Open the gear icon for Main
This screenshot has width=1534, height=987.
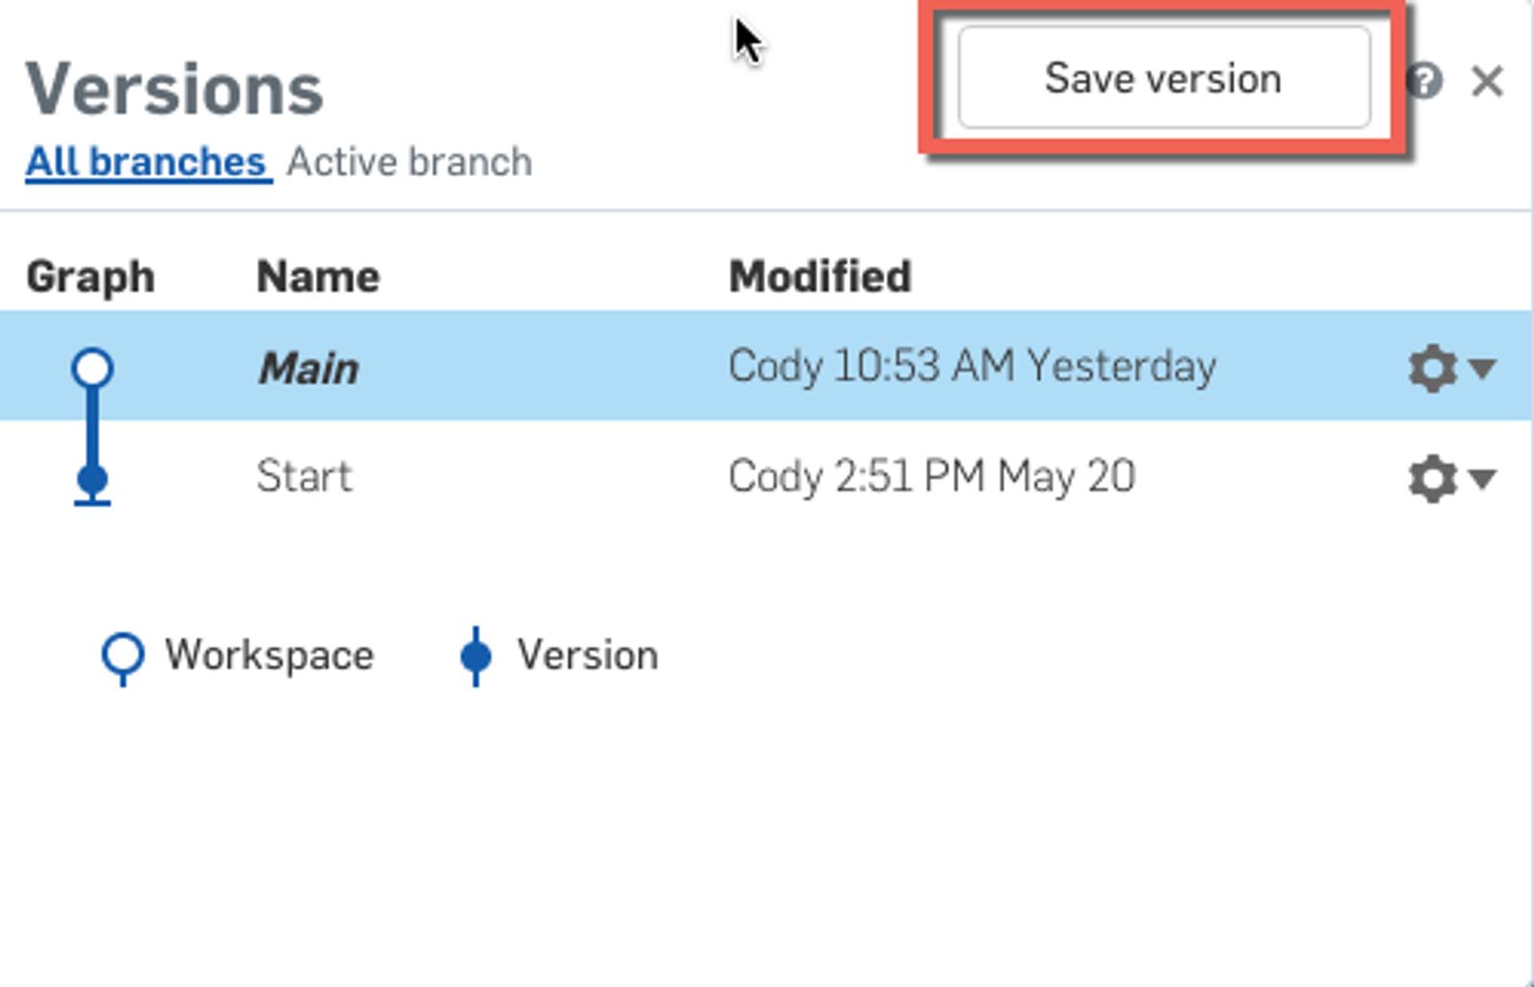1432,368
